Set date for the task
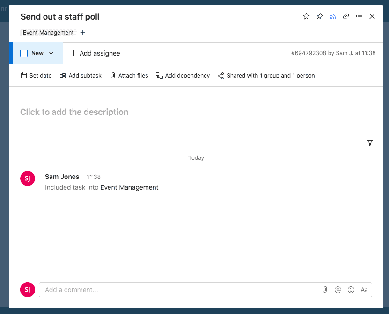The height and width of the screenshot is (314, 389). point(36,76)
